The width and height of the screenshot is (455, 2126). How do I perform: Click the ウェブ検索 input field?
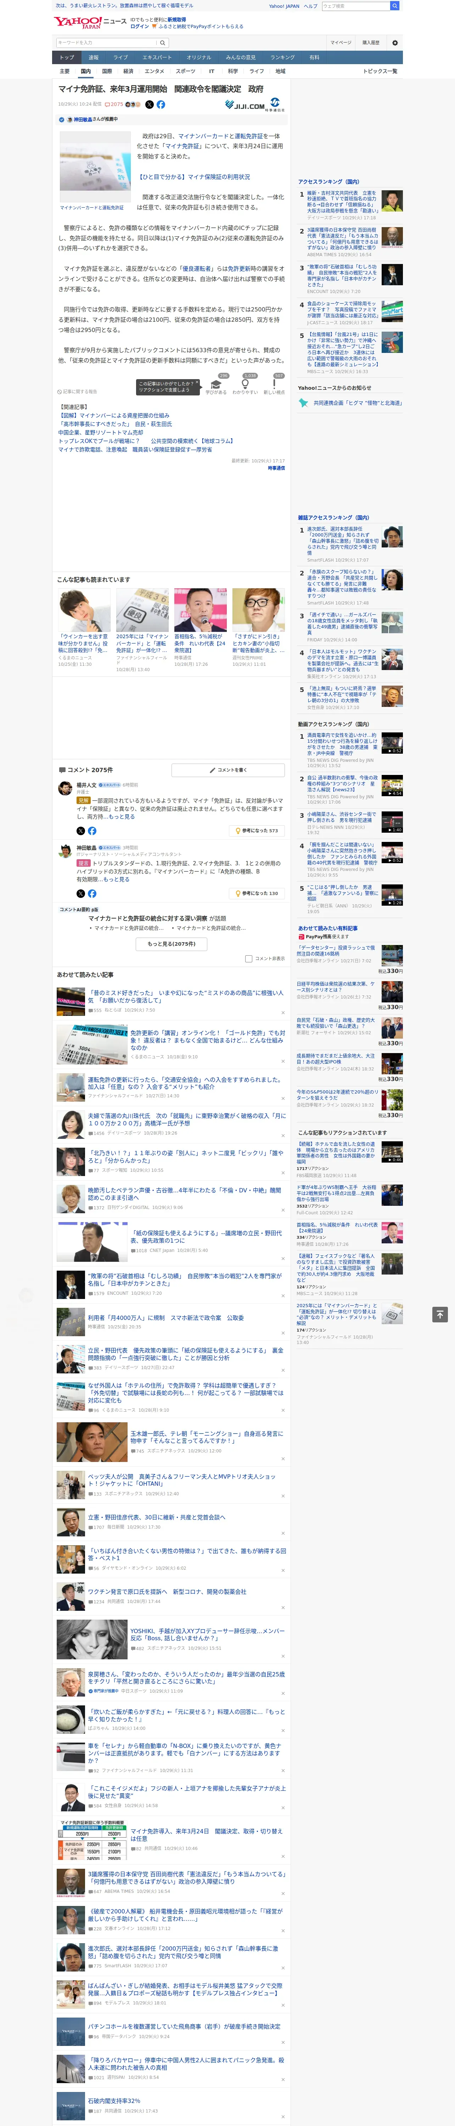tap(355, 6)
